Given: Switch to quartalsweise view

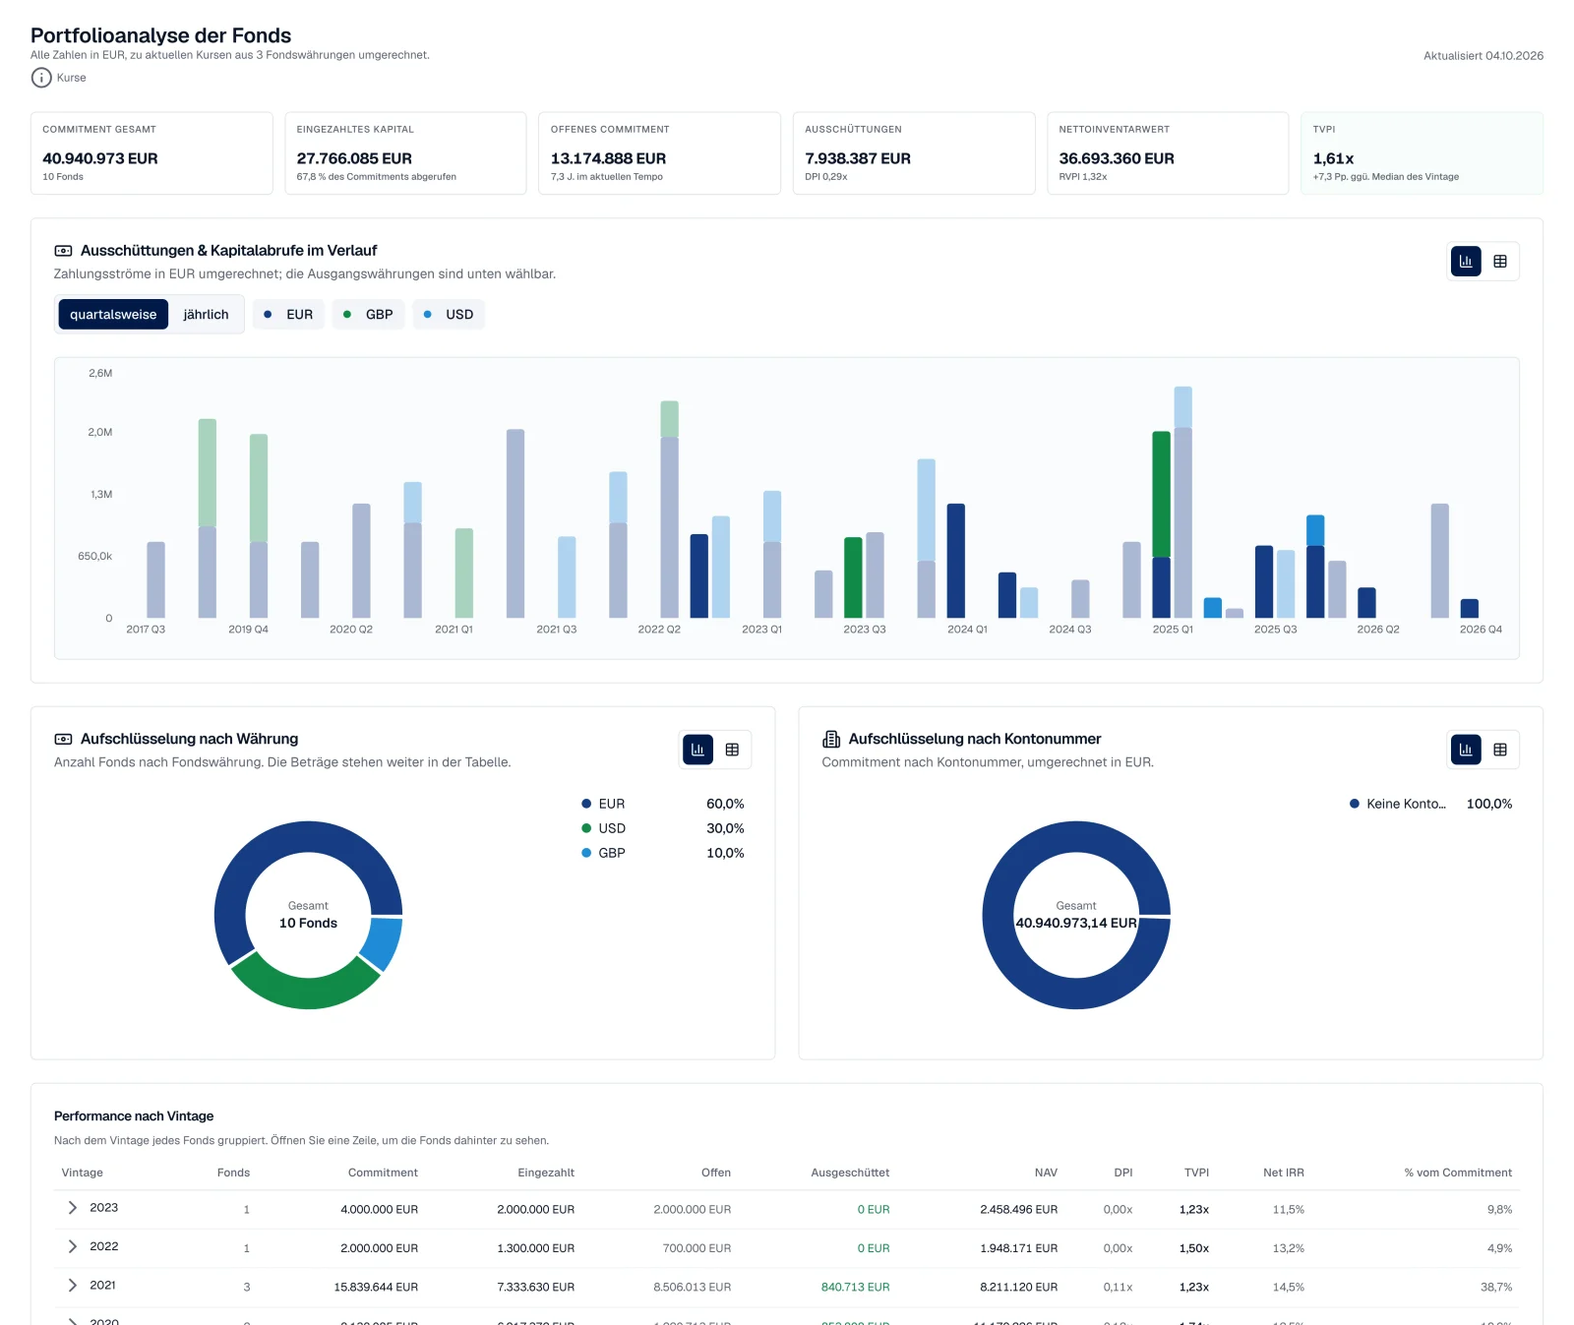Looking at the screenshot, I should click(x=113, y=315).
